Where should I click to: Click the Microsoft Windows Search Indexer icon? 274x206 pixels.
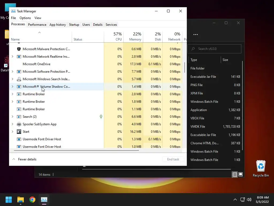coord(19,79)
